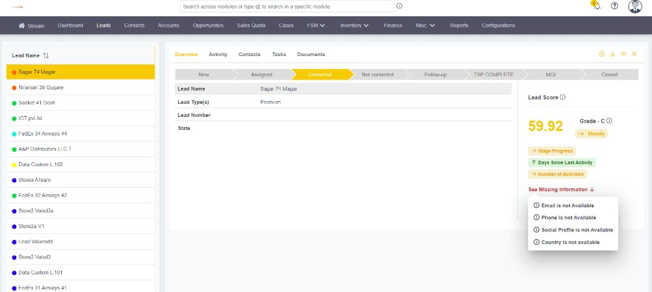The image size is (652, 292).
Task: Click the down arrow icon in lead panel
Action: 613,54
